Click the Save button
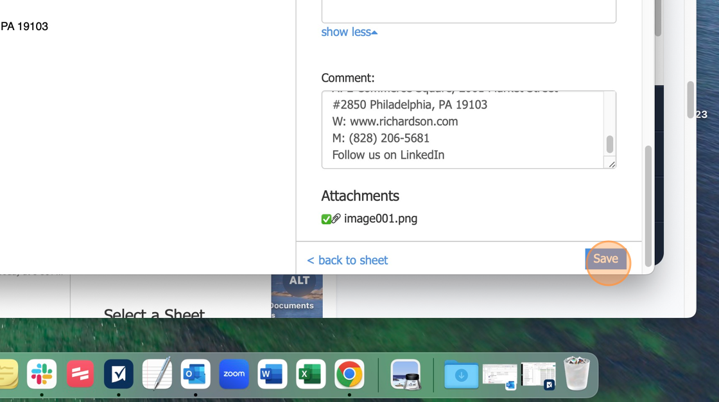The width and height of the screenshot is (719, 402). point(606,259)
